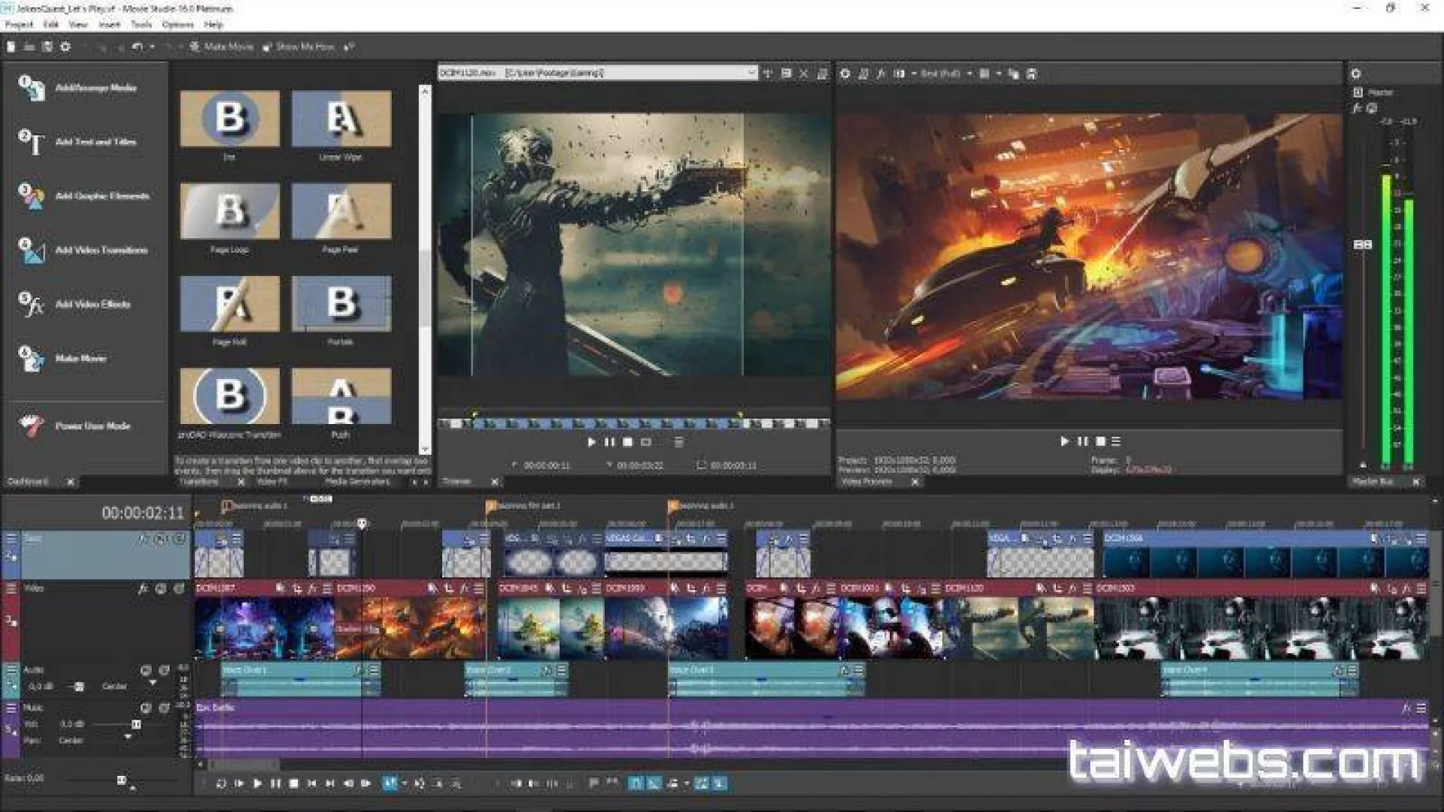Mute the Music audio track
This screenshot has width=1444, height=812.
tap(146, 708)
